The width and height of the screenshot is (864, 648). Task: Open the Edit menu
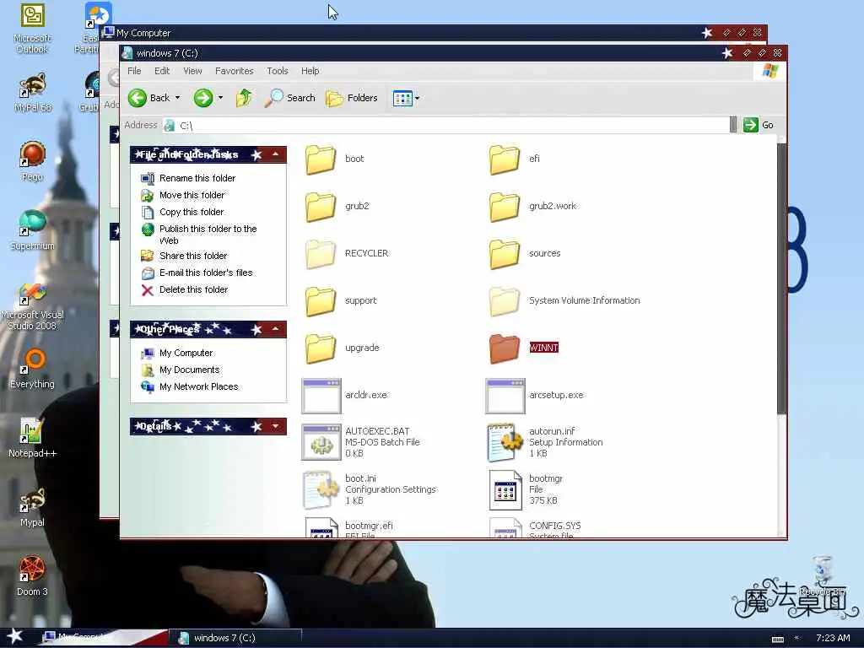tap(162, 71)
